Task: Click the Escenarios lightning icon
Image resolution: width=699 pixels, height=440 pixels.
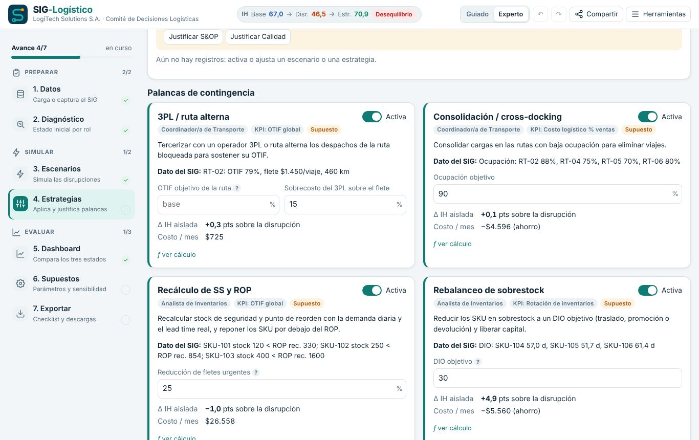Action: pos(20,174)
